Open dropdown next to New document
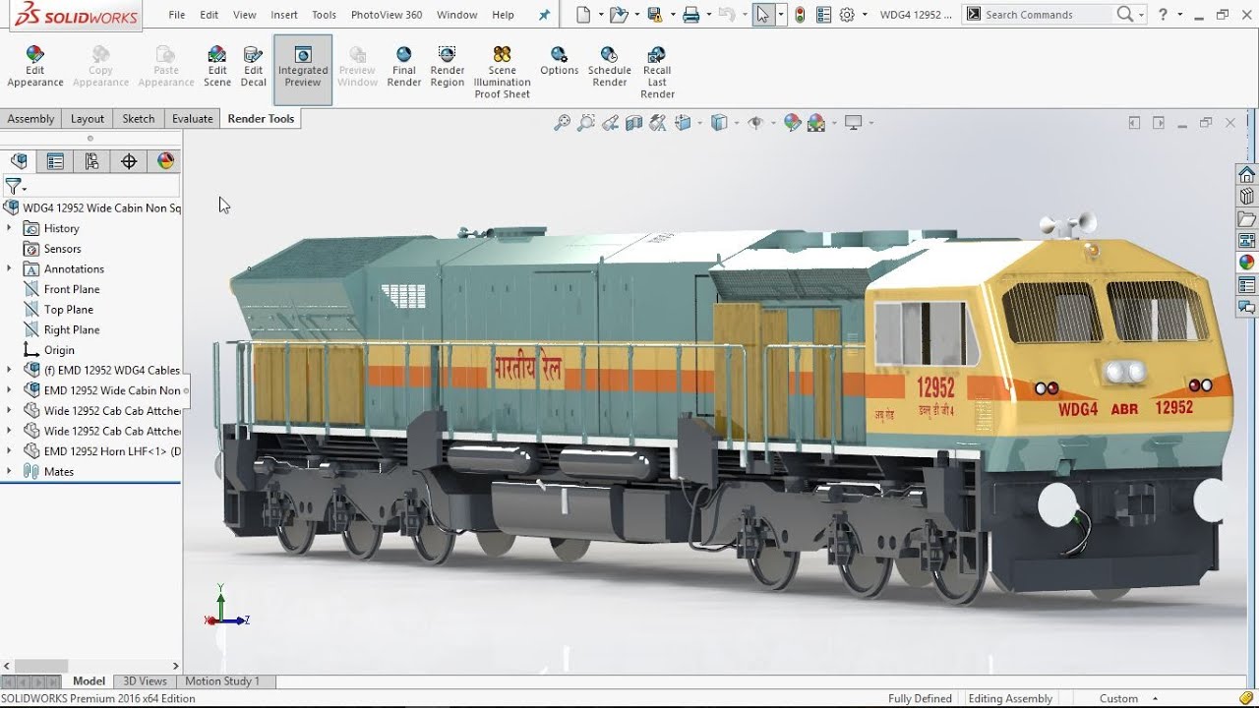Image resolution: width=1259 pixels, height=708 pixels. pos(600,15)
